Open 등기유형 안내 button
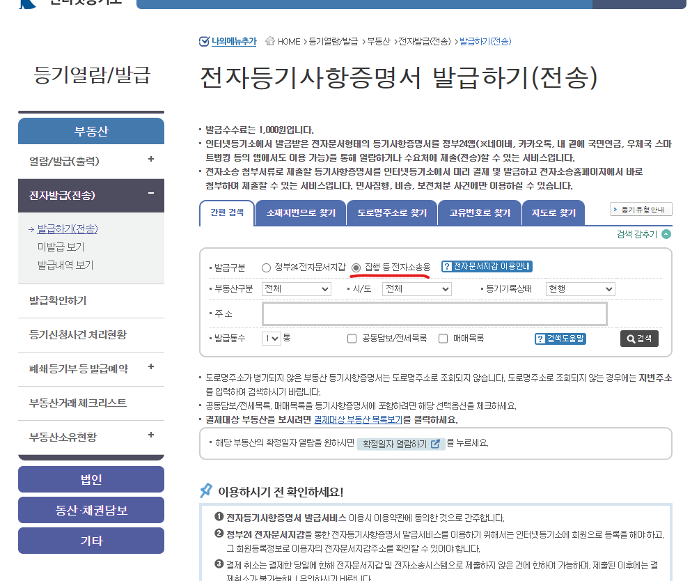 click(641, 209)
